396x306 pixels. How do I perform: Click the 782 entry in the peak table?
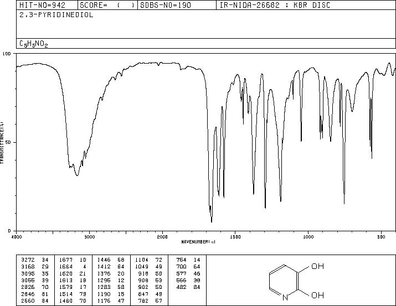point(143,300)
